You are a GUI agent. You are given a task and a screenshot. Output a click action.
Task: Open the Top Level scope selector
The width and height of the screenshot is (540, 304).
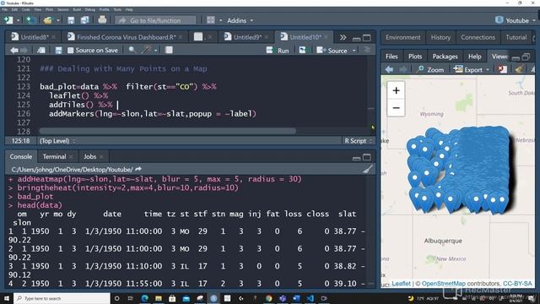coord(57,141)
